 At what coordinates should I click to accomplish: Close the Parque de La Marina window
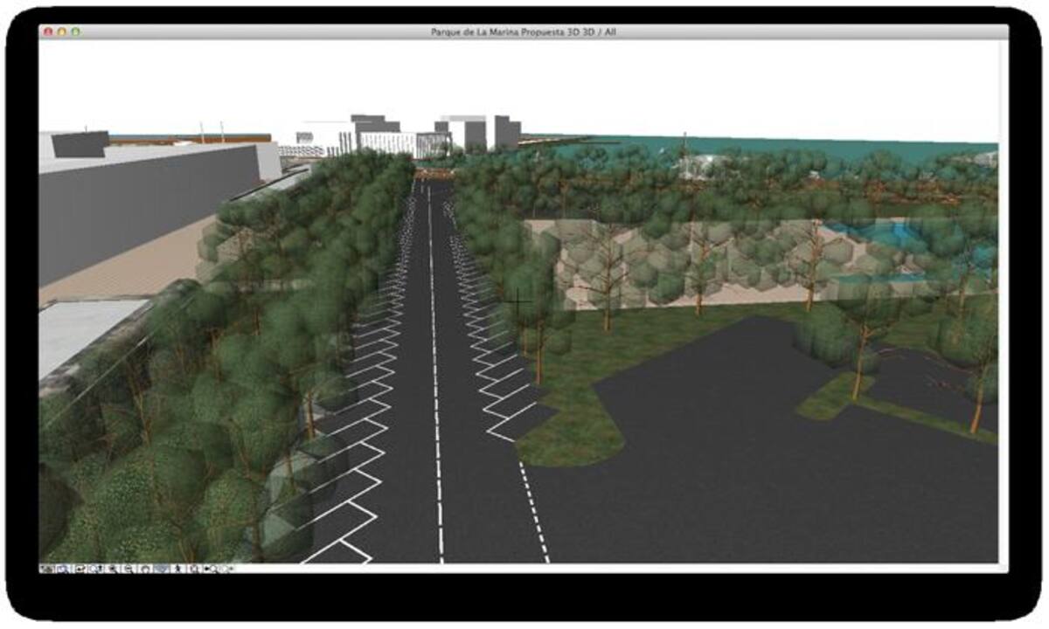(49, 31)
